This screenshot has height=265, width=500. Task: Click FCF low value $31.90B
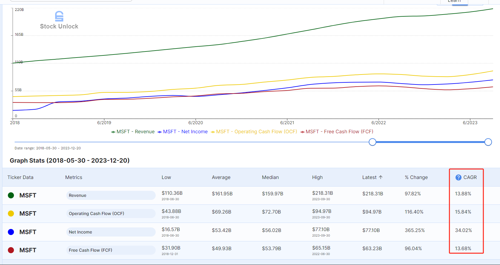tap(171, 248)
